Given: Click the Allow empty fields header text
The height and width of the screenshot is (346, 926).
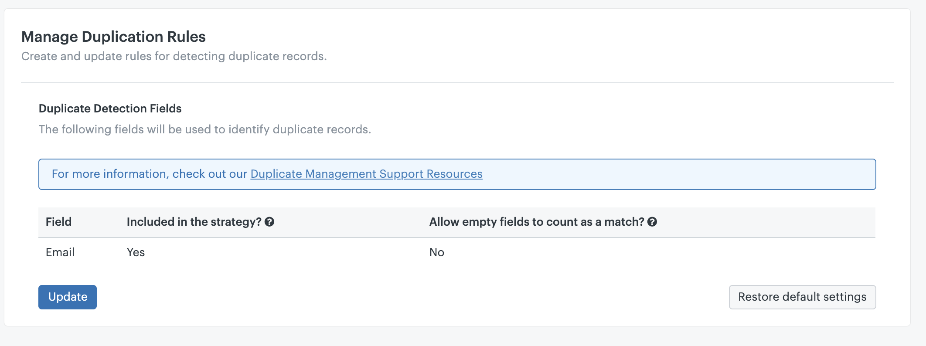Looking at the screenshot, I should coord(536,222).
